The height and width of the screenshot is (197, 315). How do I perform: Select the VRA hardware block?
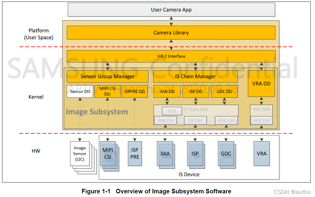pos(261,154)
